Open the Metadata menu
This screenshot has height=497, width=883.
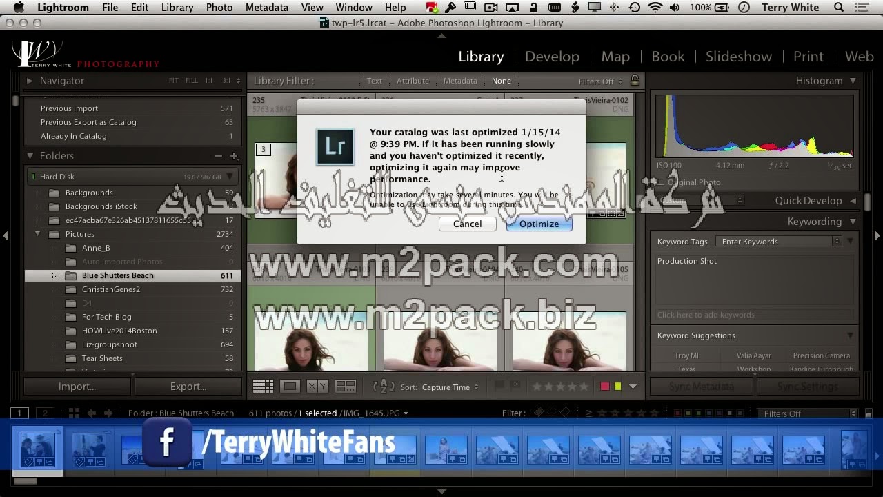(267, 8)
